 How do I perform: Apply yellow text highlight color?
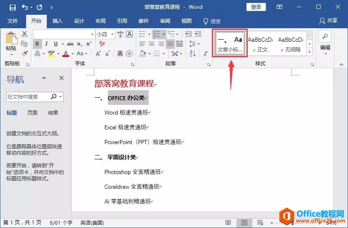click(51, 54)
